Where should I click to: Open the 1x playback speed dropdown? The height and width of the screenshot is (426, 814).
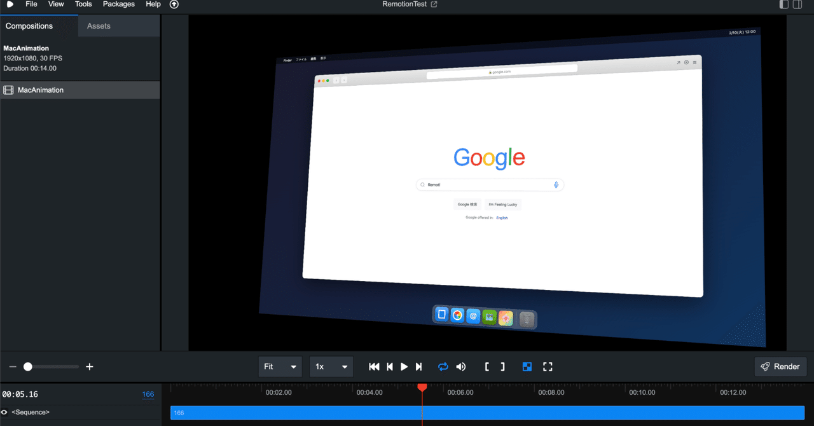tap(331, 366)
